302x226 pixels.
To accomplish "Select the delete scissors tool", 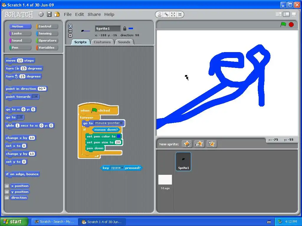I will coord(166,14).
